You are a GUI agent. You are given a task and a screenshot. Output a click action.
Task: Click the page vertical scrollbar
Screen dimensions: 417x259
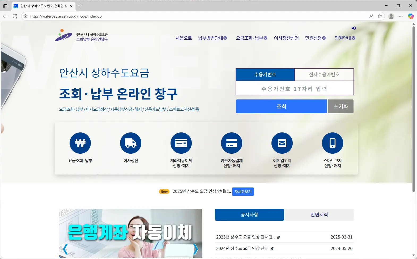pos(414,109)
